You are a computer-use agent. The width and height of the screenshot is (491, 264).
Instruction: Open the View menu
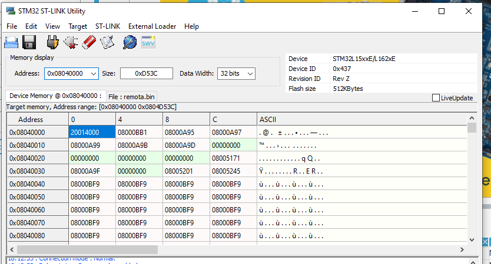point(52,26)
